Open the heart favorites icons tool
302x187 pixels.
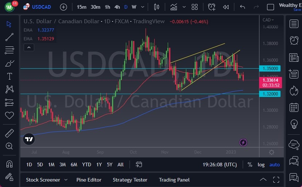[x=9, y=115]
